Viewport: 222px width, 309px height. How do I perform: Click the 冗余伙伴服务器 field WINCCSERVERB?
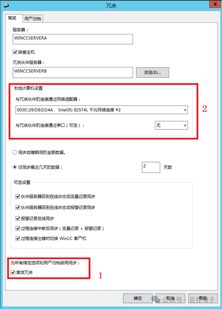click(x=73, y=72)
